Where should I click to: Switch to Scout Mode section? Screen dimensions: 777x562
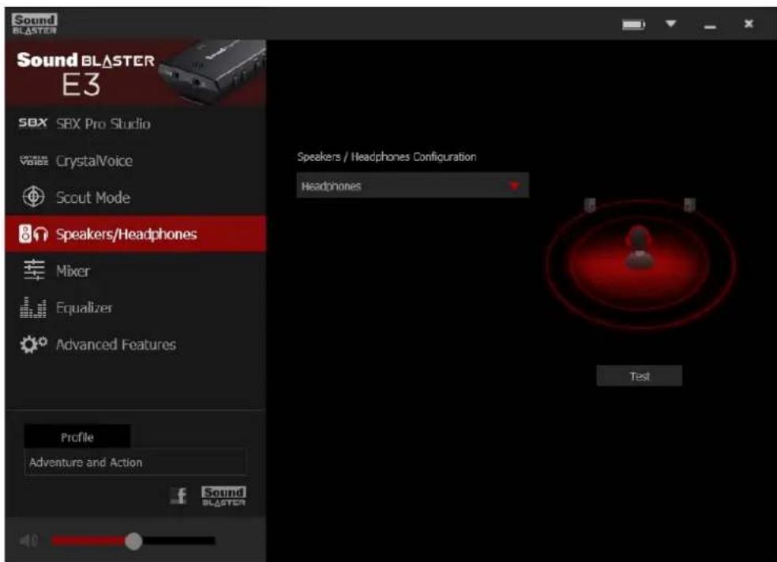(136, 197)
